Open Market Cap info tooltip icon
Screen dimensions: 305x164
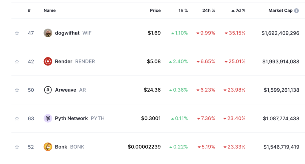coord(296,10)
